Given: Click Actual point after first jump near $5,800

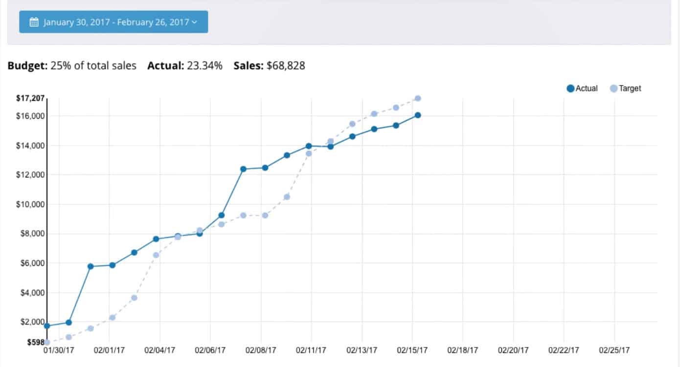Looking at the screenshot, I should pos(91,266).
